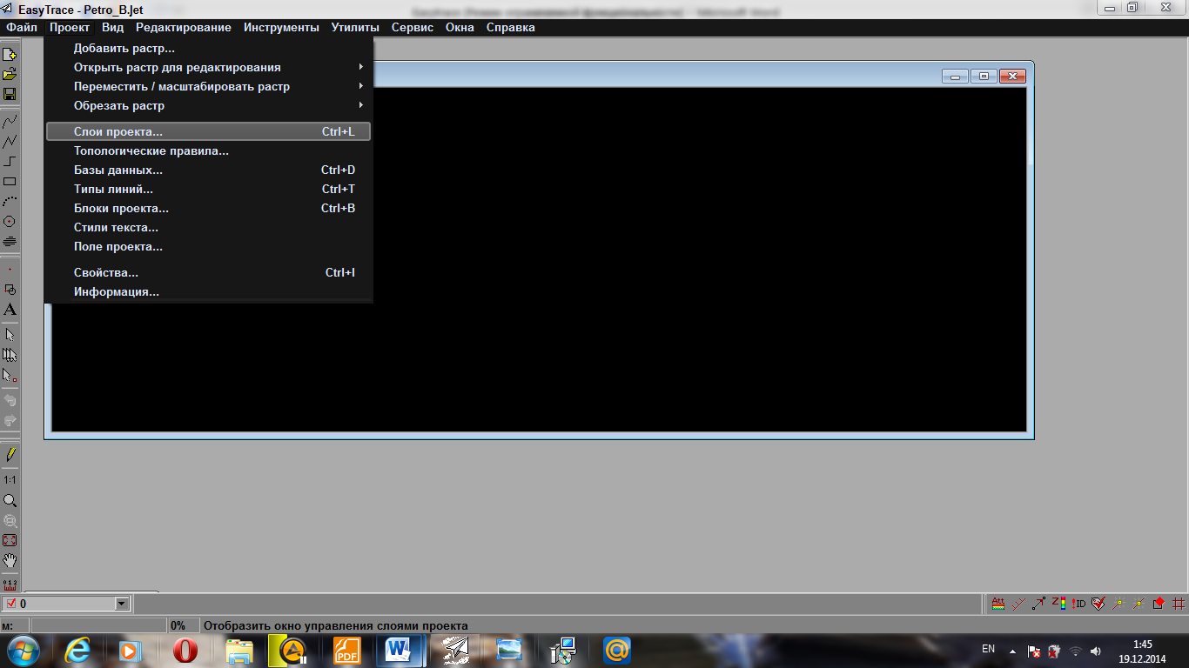1189x668 pixels.
Task: Select the smooth curve drawing tool
Action: (10, 122)
